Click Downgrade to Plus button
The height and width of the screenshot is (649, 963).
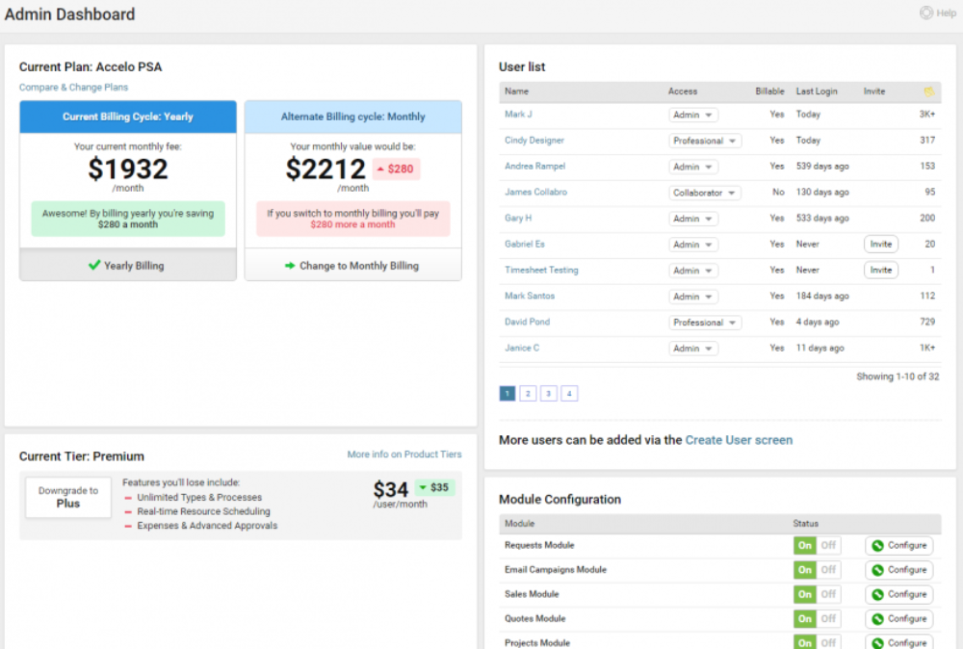click(x=68, y=497)
